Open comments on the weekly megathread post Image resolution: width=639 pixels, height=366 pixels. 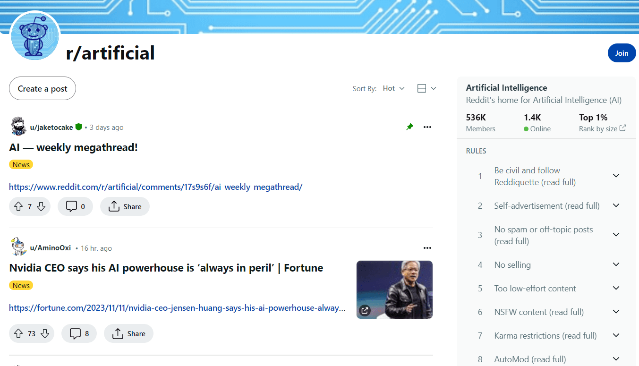tap(75, 206)
